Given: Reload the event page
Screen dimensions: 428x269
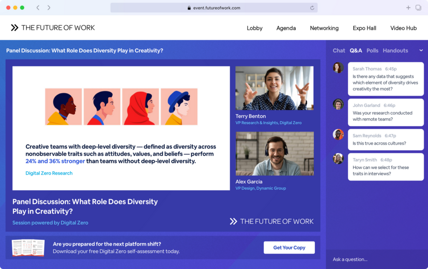Looking at the screenshot, I should click(312, 7).
